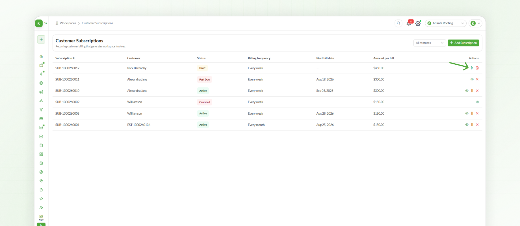Screen dimensions: 520x226
Task: Open the notifications bell
Action: 409,23
